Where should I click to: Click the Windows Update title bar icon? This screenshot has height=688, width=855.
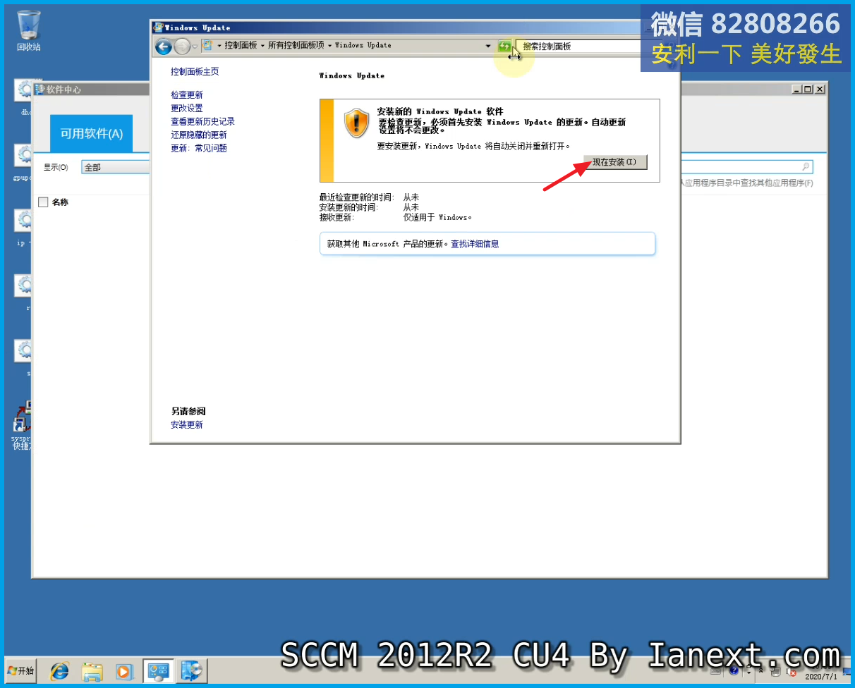coord(159,27)
